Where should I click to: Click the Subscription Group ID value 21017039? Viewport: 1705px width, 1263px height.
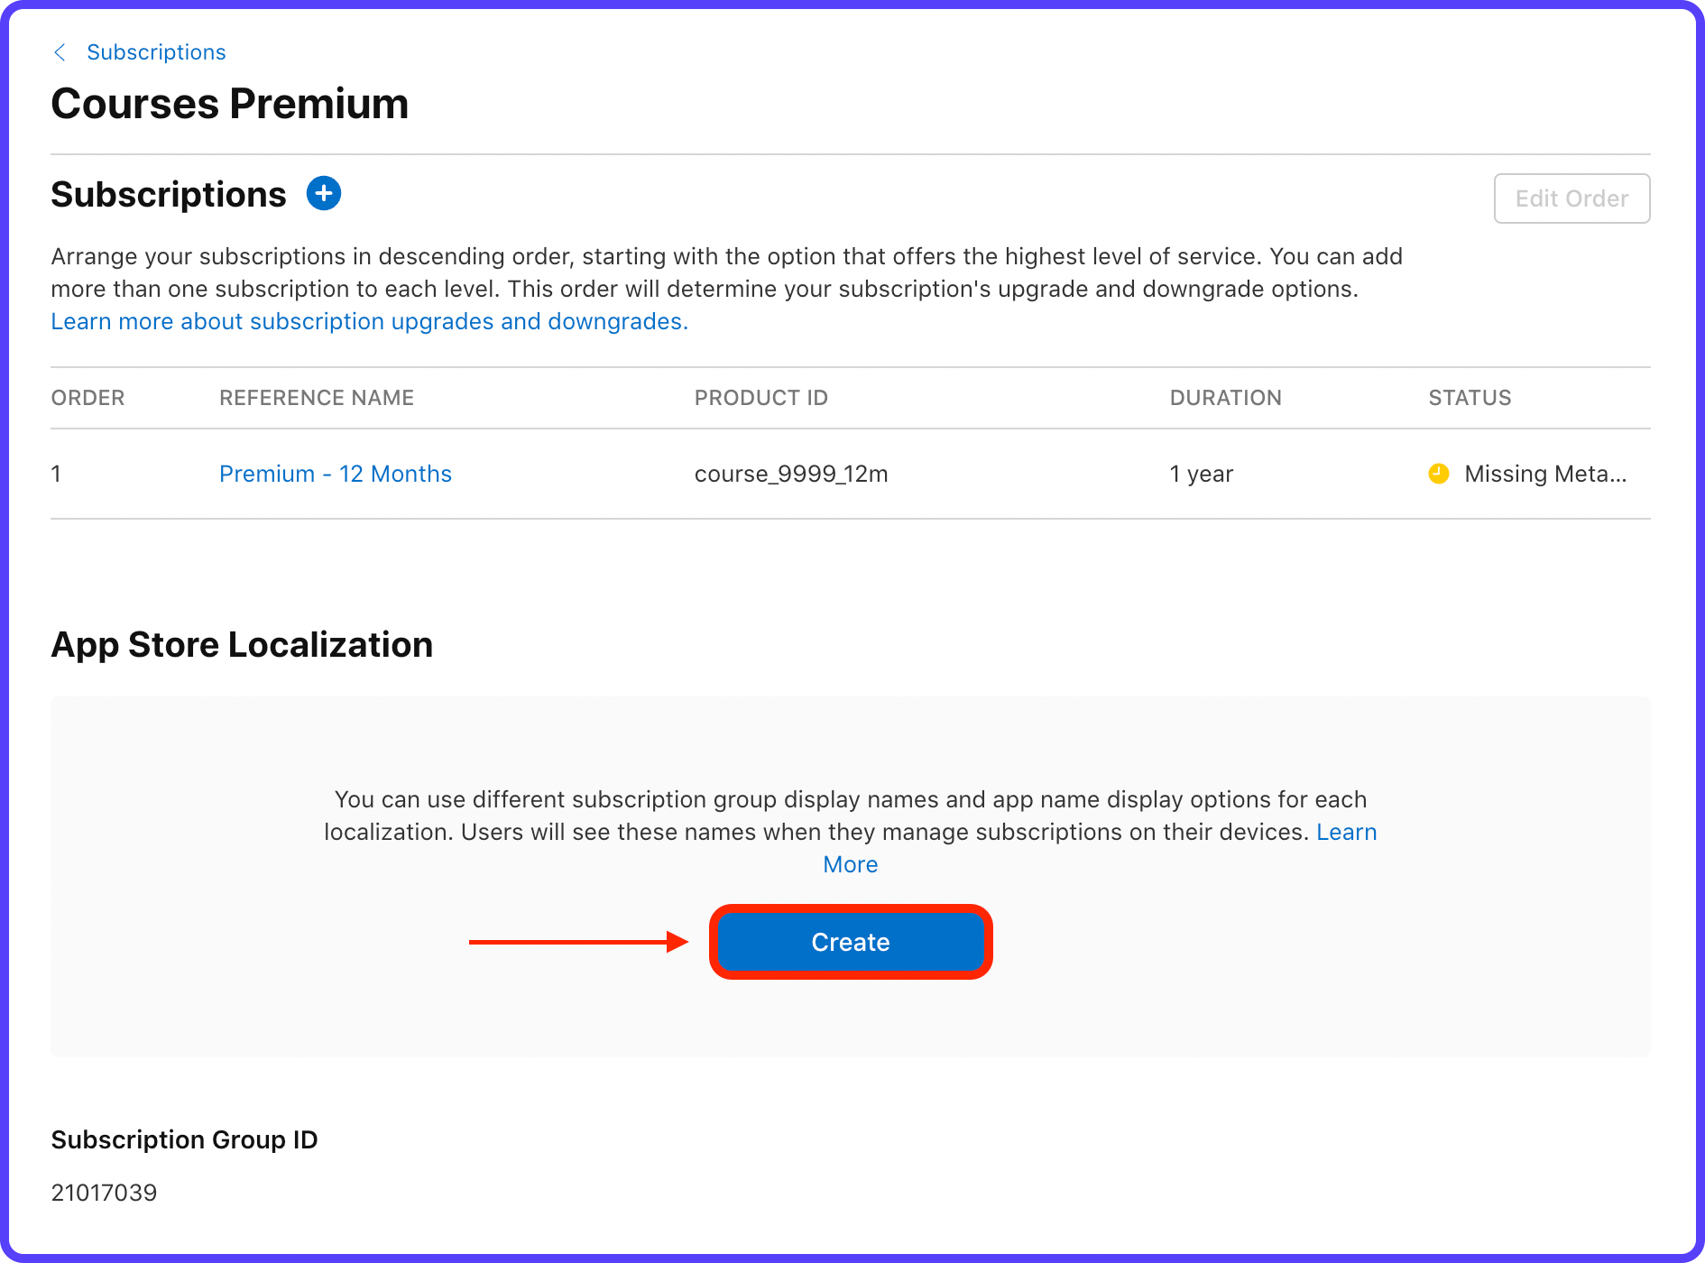click(104, 1192)
